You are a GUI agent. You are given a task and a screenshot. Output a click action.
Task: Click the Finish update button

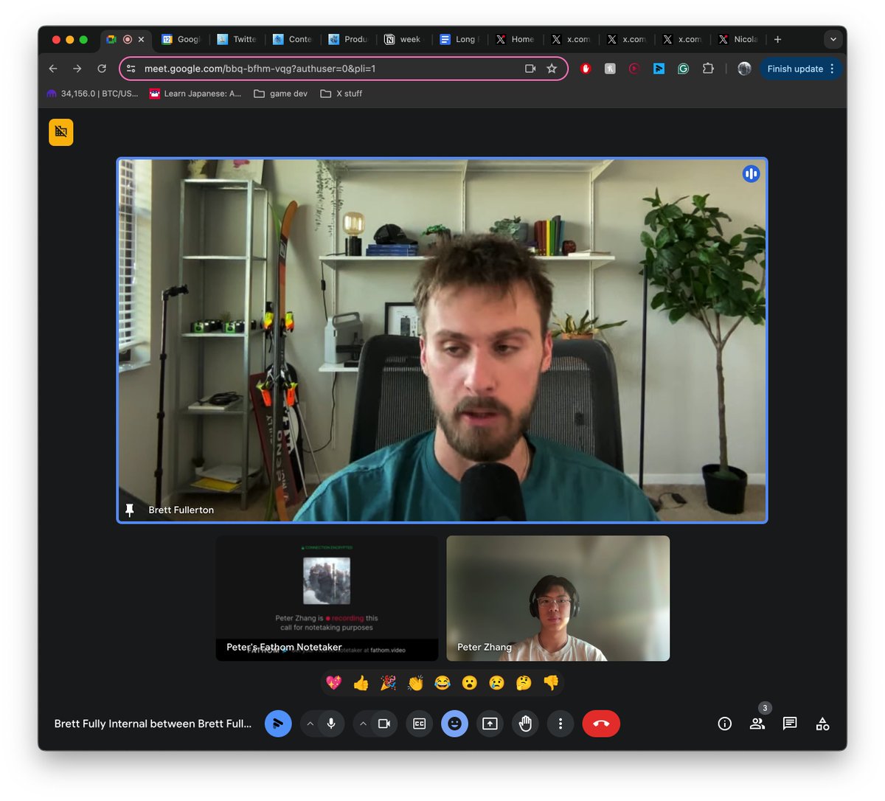coord(800,69)
